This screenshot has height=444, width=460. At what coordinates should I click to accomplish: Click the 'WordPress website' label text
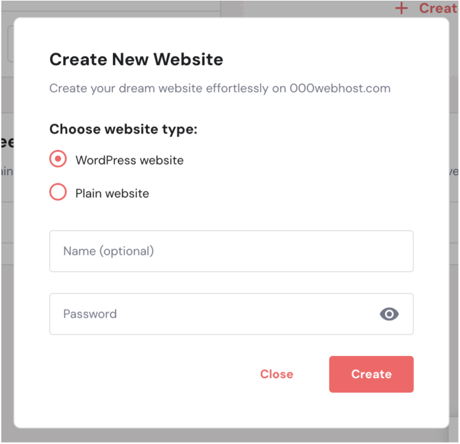[x=129, y=160]
